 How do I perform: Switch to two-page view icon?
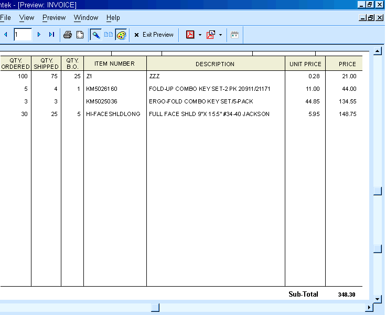109,35
